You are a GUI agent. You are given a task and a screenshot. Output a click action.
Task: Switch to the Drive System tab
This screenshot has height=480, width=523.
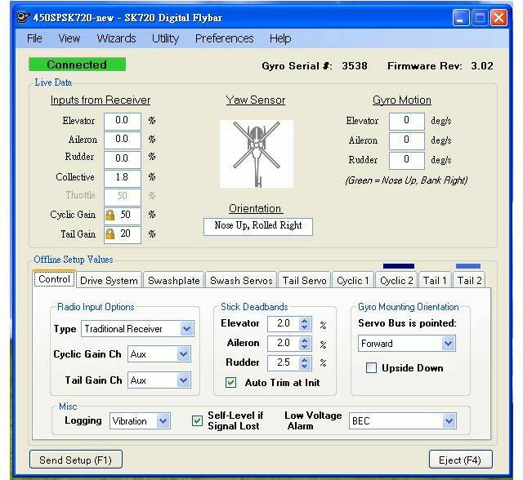[x=109, y=281]
